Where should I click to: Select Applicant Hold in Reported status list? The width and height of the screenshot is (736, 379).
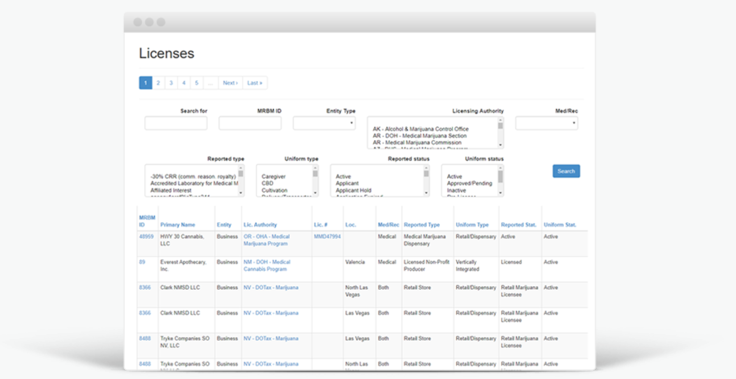coord(353,190)
